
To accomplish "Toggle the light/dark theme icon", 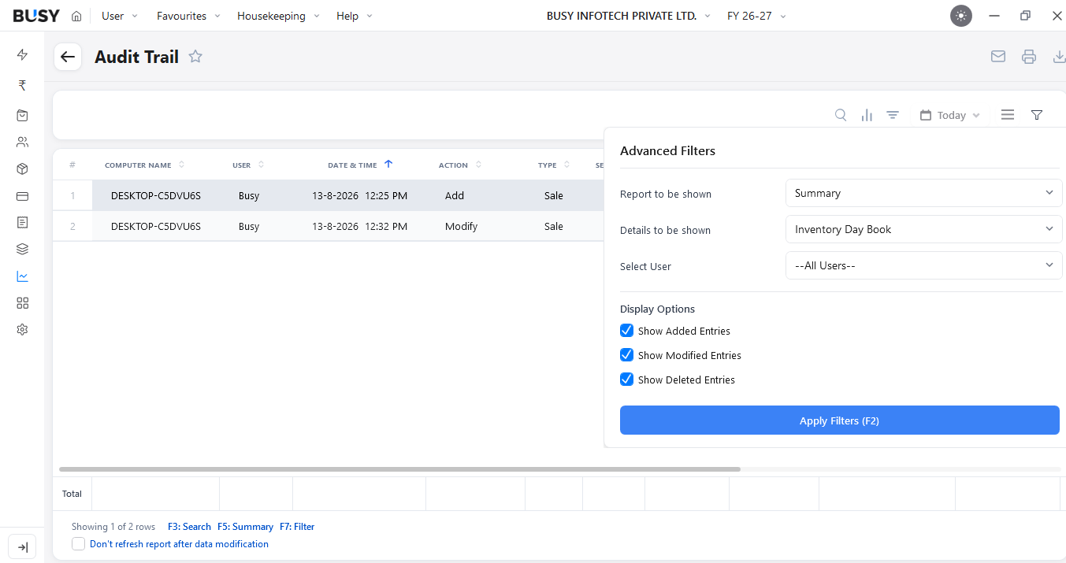I will 961,16.
